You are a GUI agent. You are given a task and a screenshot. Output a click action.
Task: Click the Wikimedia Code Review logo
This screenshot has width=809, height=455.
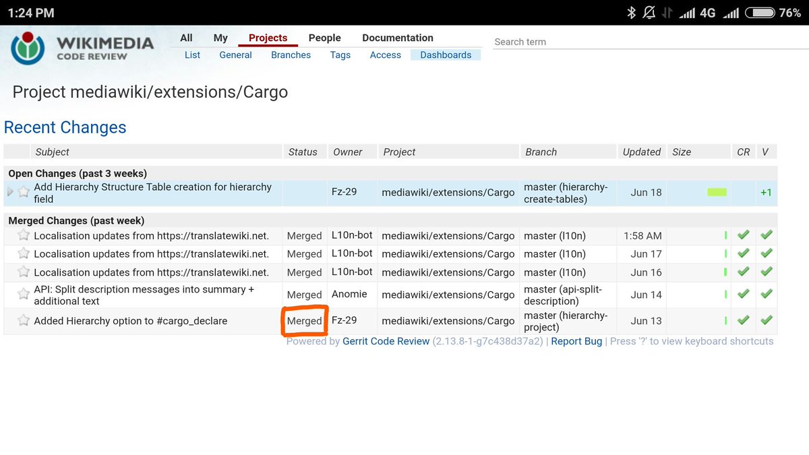click(82, 47)
